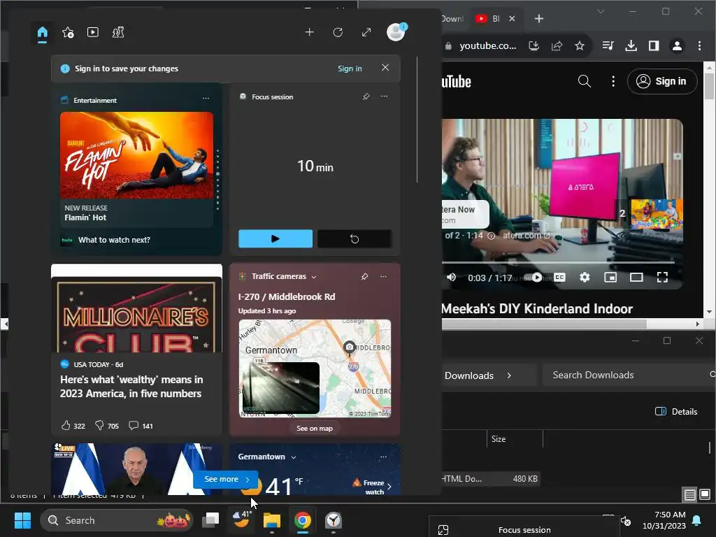The image size is (716, 537).
Task: Open weather widget more options
Action: coord(384,457)
